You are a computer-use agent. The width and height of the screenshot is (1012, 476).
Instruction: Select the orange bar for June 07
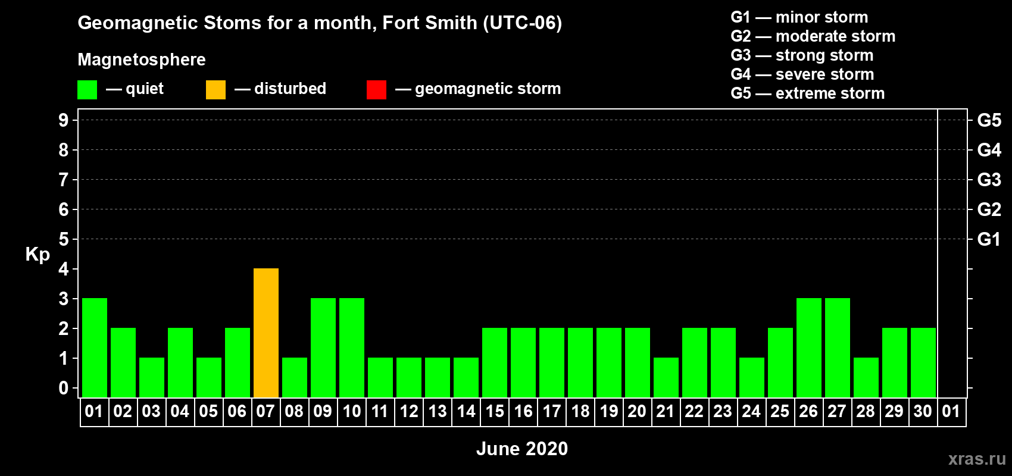coord(266,333)
